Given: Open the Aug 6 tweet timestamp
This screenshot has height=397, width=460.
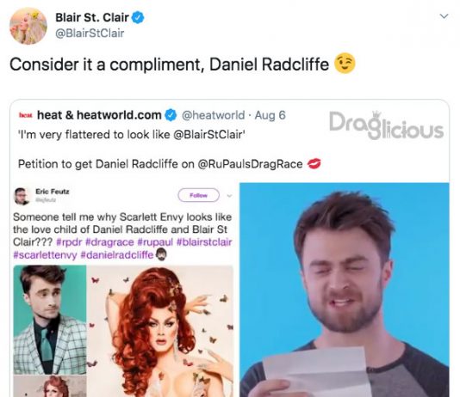Looking at the screenshot, I should point(270,115).
